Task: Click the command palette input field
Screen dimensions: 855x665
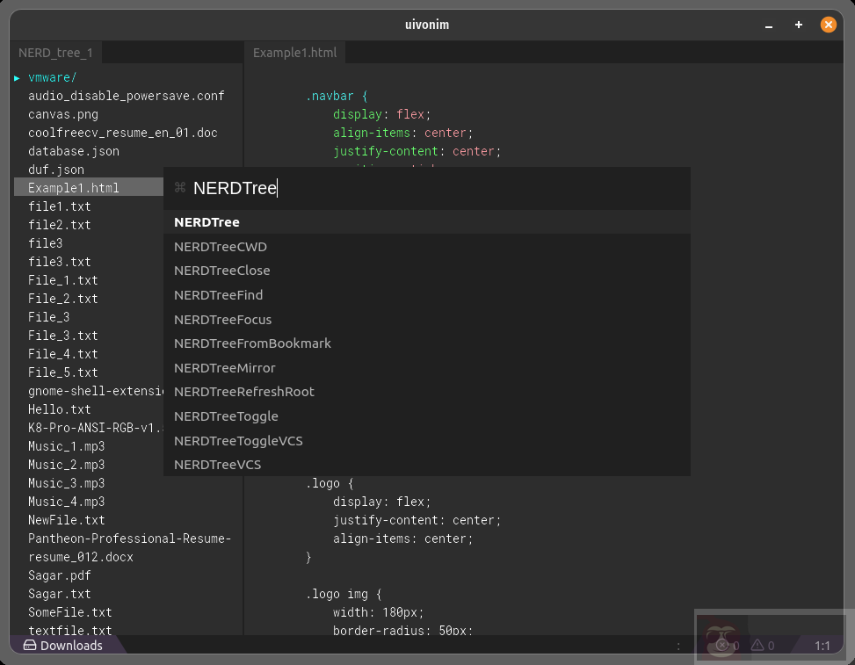Action: point(351,187)
